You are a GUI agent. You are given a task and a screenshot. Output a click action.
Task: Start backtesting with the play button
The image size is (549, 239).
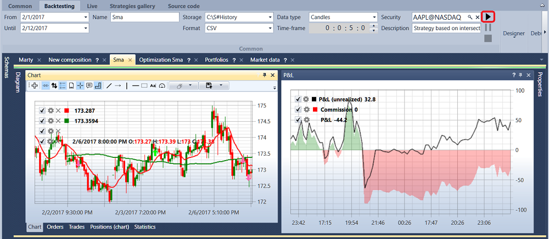coord(488,16)
